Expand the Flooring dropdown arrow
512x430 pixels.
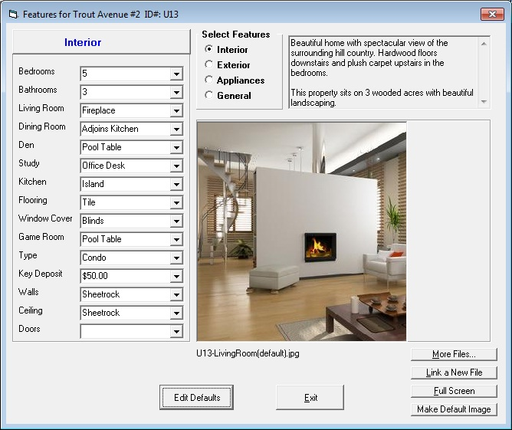click(176, 202)
